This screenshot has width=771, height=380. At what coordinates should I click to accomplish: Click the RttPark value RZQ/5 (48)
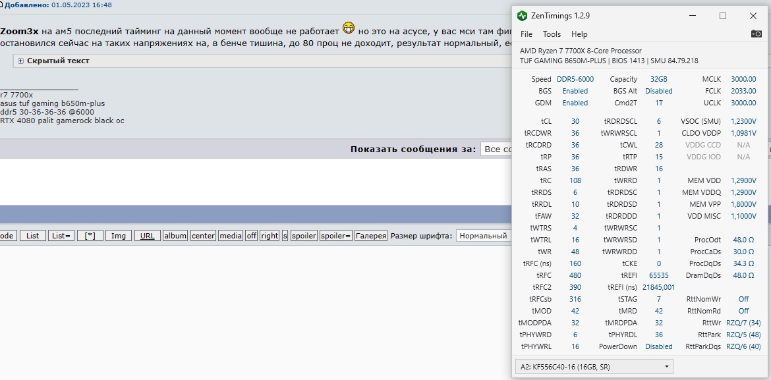click(743, 335)
